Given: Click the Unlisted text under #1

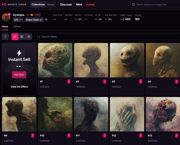Looking at the screenshot, I should click(45, 87).
